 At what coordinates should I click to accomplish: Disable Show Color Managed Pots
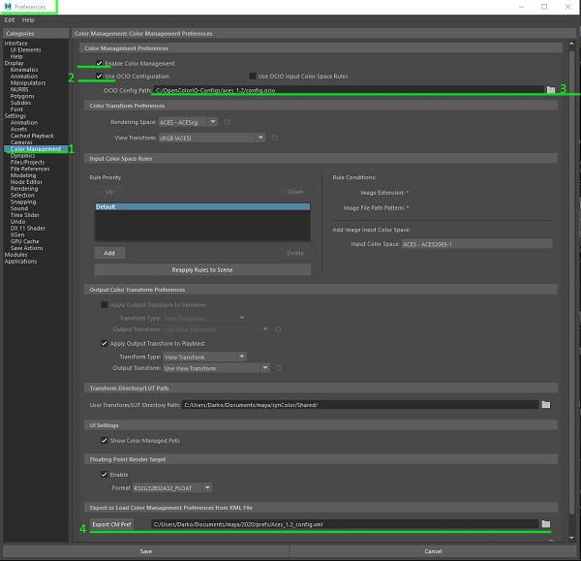click(x=106, y=440)
